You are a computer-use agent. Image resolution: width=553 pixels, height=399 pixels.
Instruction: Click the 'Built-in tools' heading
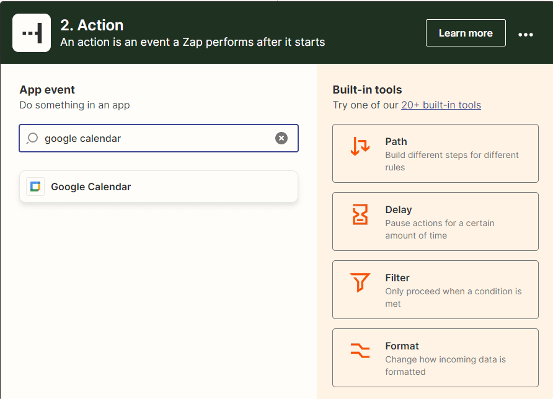coord(367,90)
